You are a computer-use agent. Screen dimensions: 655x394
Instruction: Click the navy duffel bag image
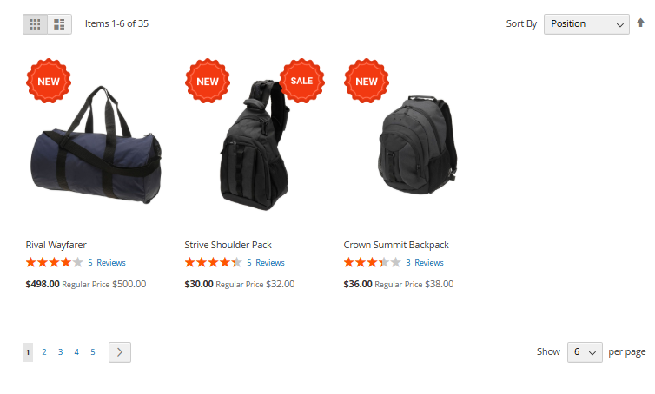click(x=96, y=145)
